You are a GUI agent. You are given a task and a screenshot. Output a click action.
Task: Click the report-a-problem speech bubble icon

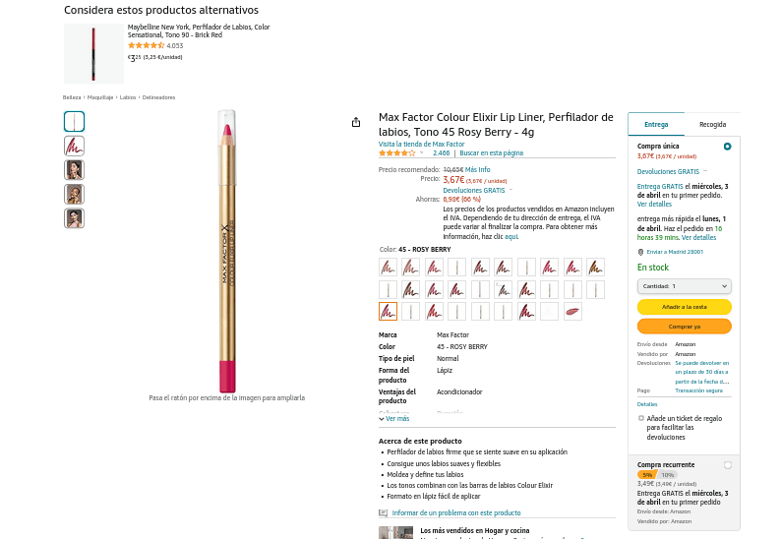(384, 513)
